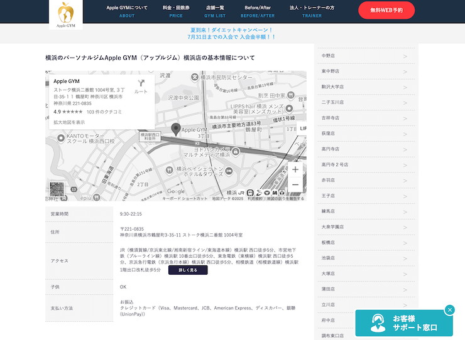The height and width of the screenshot is (340, 465).
Task: Open the customer support headset widget
Action: coord(404,323)
